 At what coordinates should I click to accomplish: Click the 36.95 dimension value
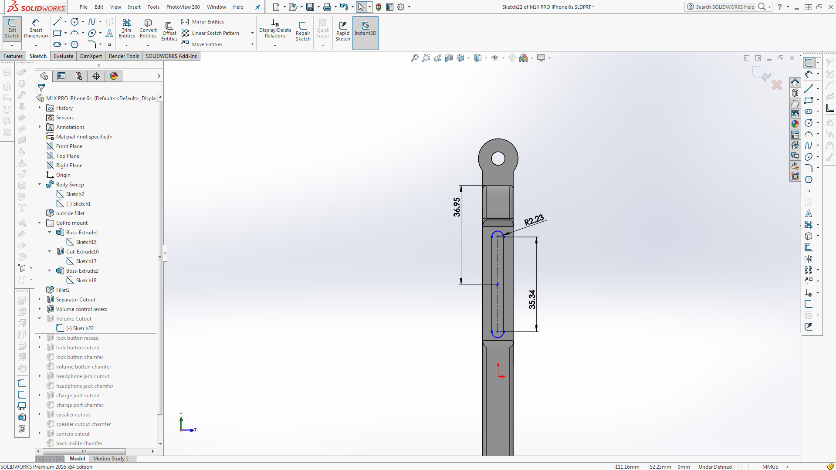tap(457, 207)
